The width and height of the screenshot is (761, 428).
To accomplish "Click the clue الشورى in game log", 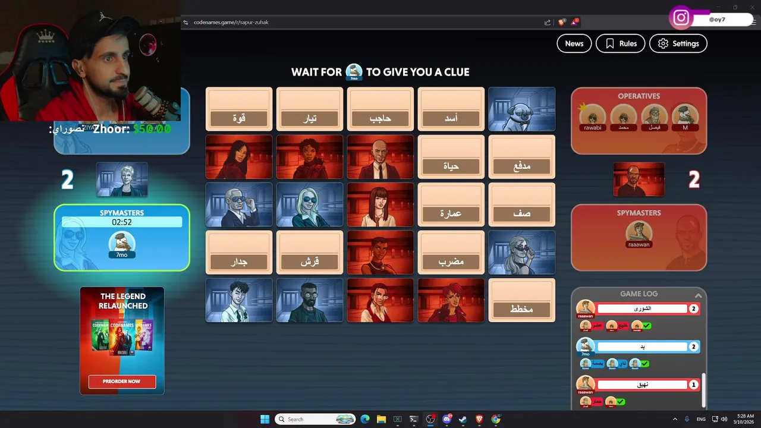I will [x=642, y=309].
